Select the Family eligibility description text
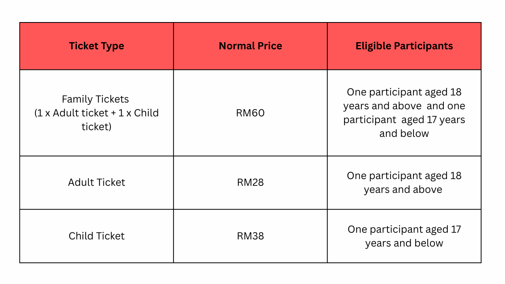This screenshot has height=284, width=505. [404, 113]
